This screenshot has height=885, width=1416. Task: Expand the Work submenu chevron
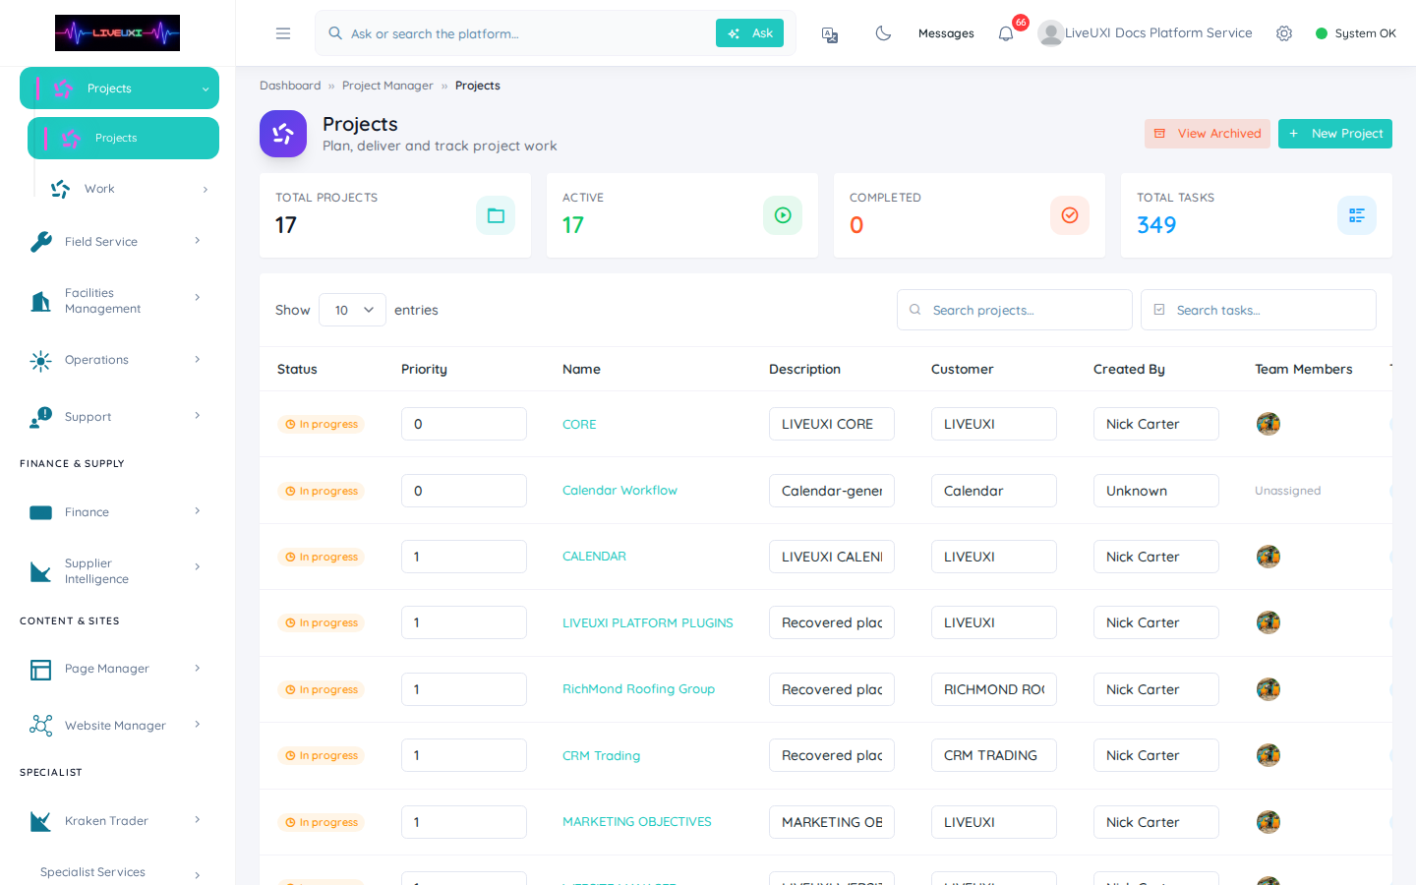(x=206, y=190)
